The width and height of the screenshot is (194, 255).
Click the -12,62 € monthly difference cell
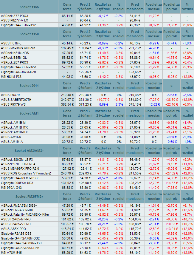point(154,104)
